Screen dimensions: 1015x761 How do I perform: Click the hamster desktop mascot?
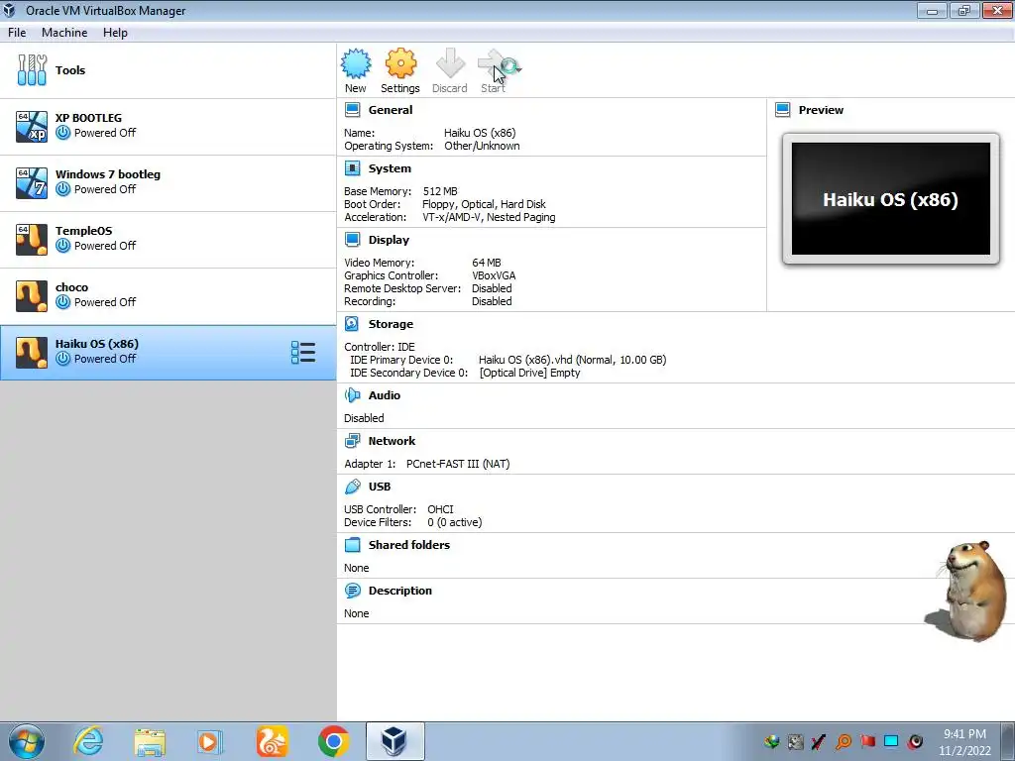(967, 592)
